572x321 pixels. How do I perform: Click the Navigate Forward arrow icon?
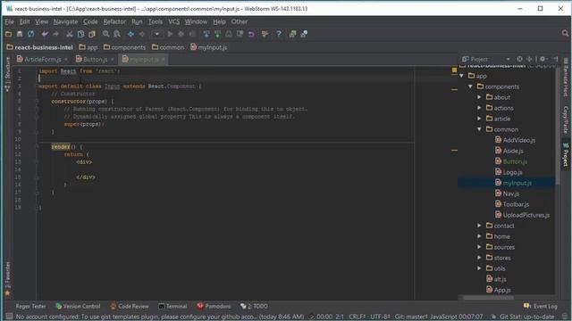click(142, 34)
